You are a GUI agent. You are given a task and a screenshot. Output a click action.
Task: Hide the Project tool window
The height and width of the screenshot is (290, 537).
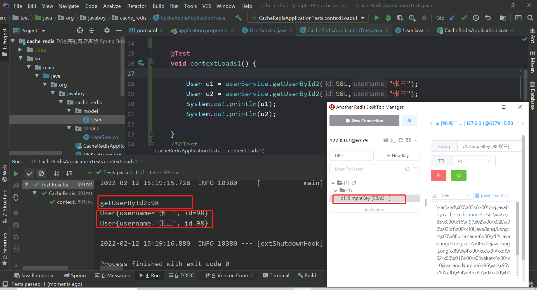(x=119, y=30)
